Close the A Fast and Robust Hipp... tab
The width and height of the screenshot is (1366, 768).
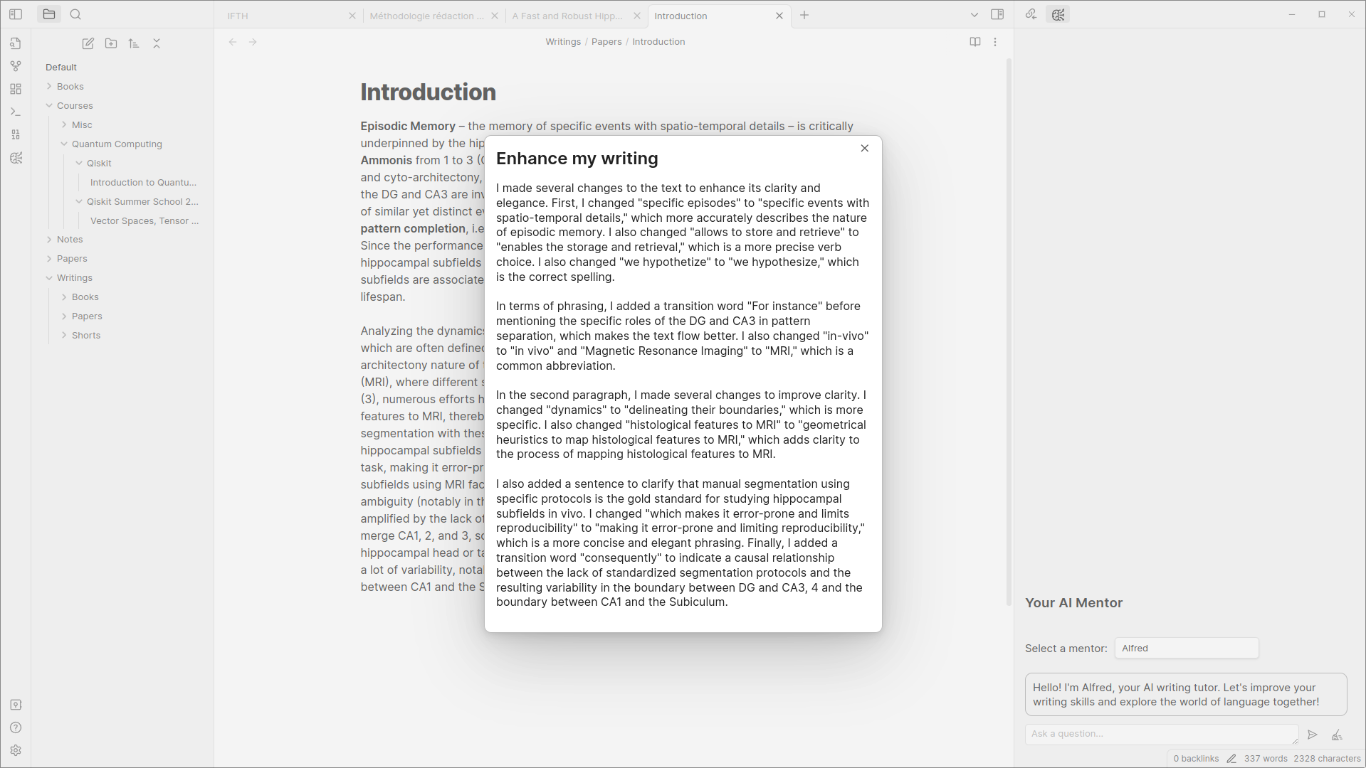point(637,16)
